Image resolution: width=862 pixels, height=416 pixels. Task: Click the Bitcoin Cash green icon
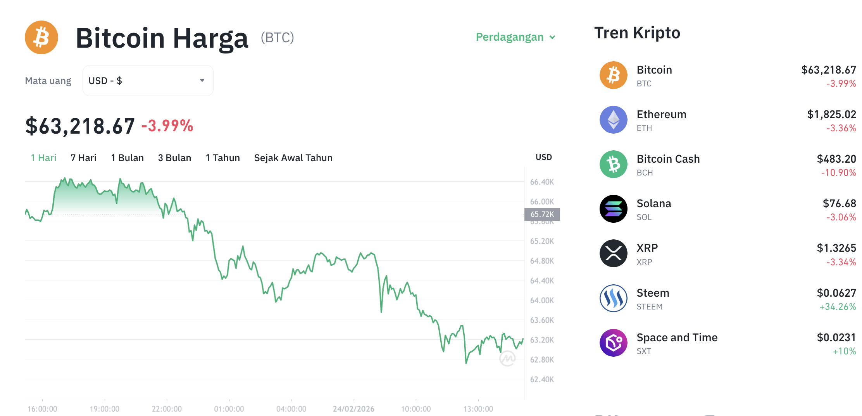614,164
